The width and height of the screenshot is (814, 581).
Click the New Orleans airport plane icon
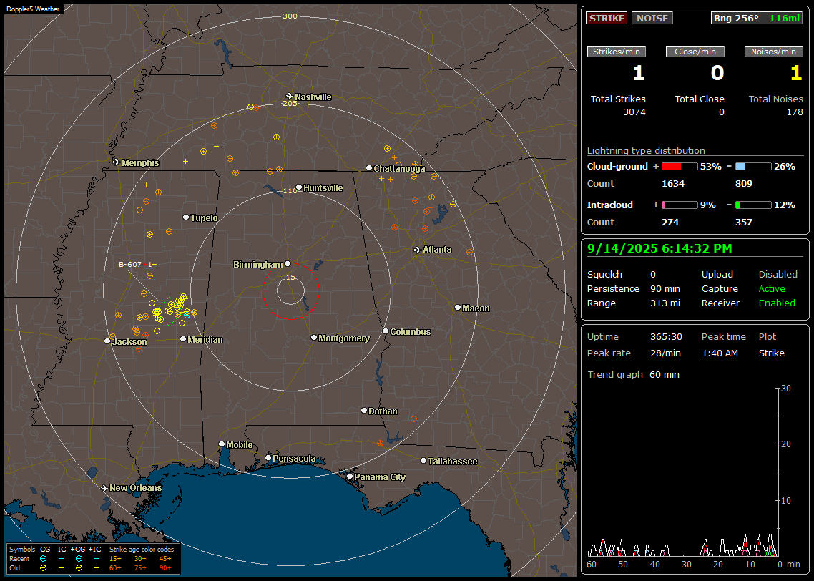pyautogui.click(x=104, y=488)
